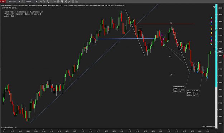Open the bar chart style icon
The width and height of the screenshot is (224, 133).
pyautogui.click(x=40, y=1)
